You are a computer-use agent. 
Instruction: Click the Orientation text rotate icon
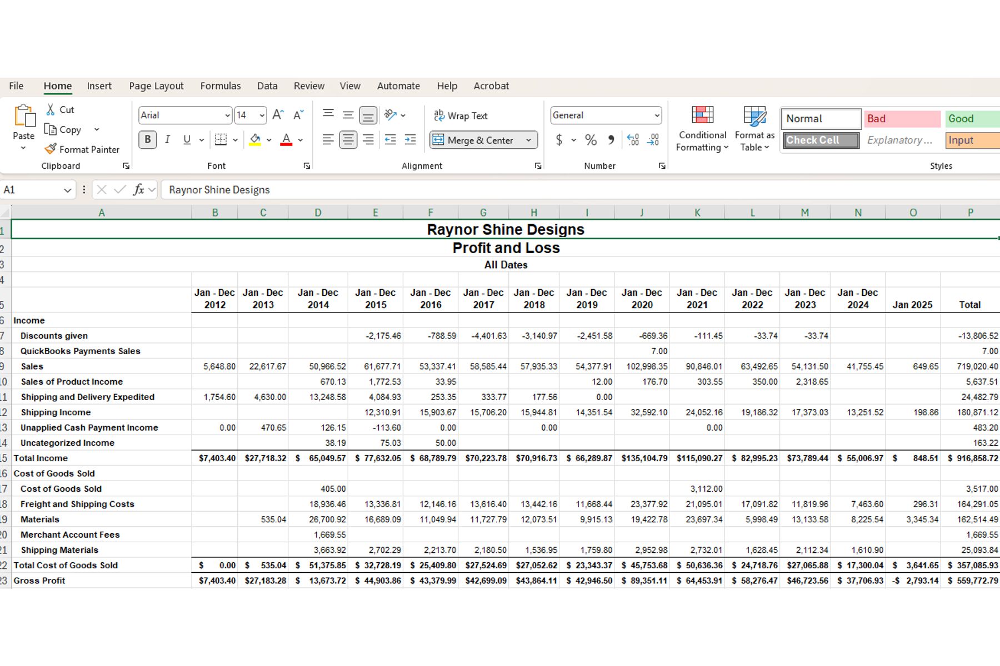pyautogui.click(x=391, y=115)
